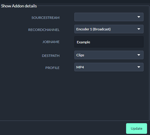150x135 pixels.
Task: Open the Clips destination path dropdown
Action: pos(109,55)
